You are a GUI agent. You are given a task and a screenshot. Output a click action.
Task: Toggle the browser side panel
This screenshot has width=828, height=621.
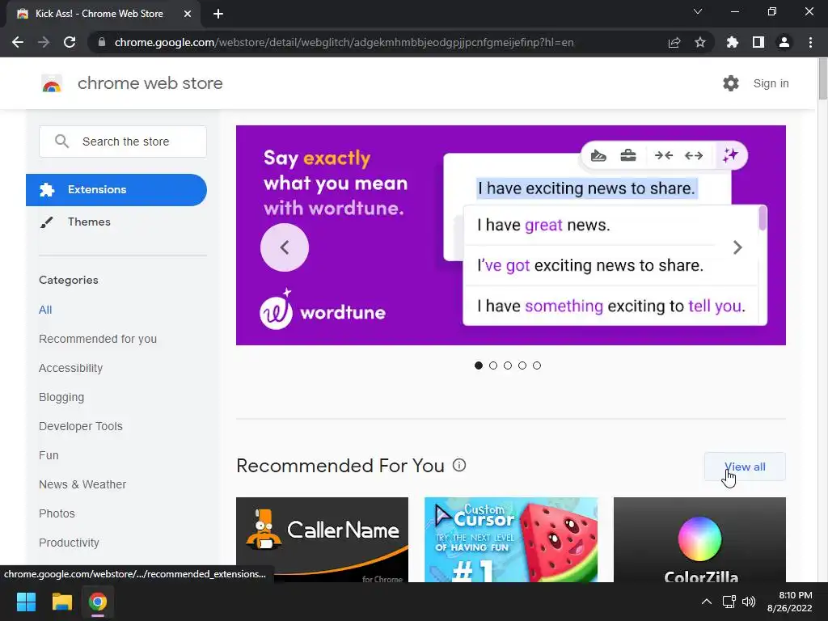click(x=758, y=42)
